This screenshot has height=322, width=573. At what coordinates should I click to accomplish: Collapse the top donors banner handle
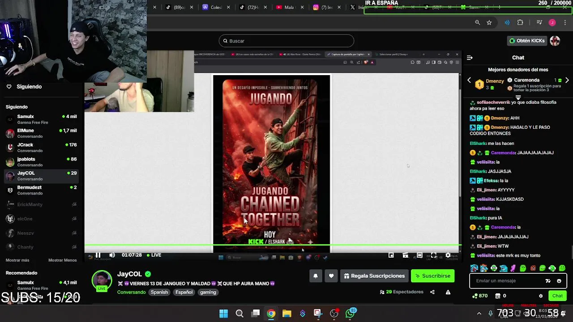coord(518,97)
